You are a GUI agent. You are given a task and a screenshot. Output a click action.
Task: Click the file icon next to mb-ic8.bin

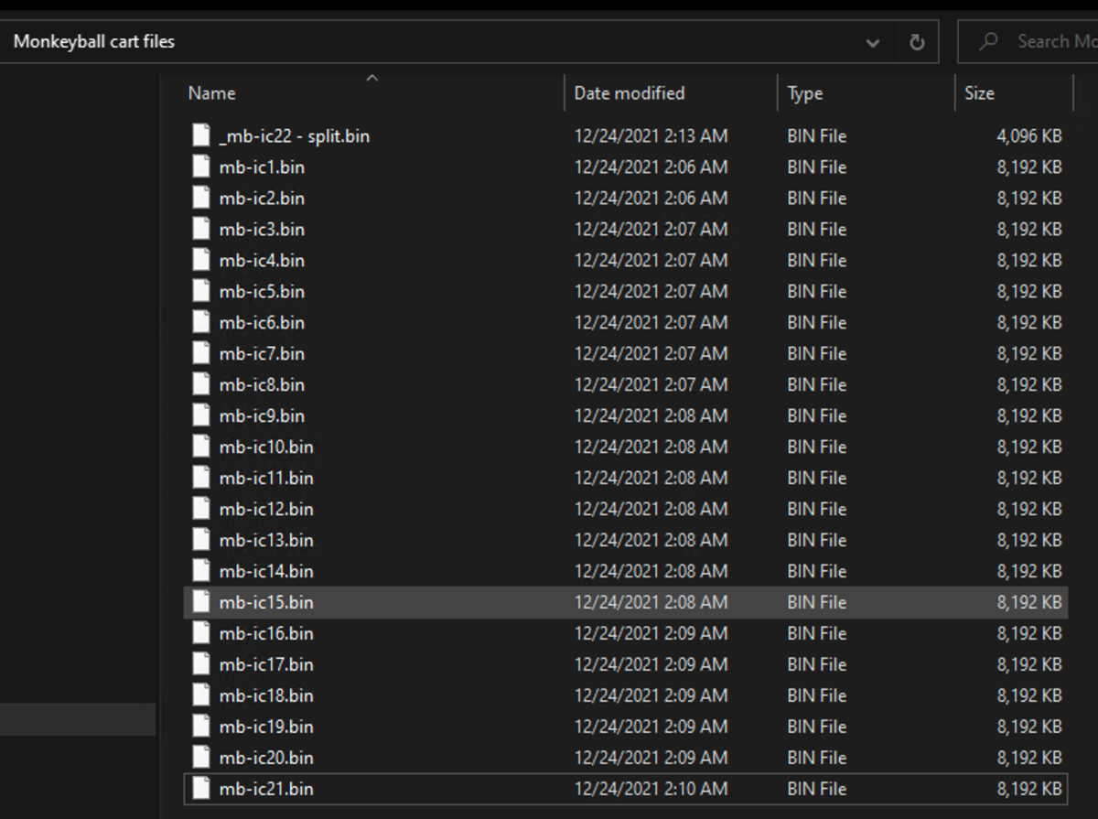click(201, 384)
